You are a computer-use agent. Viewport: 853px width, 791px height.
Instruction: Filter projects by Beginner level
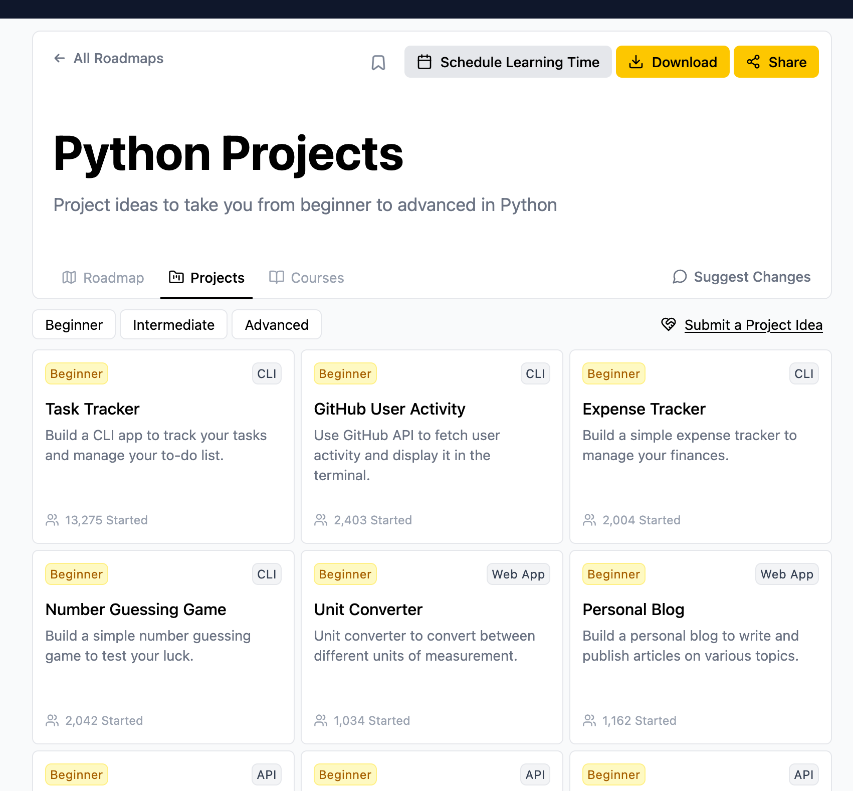click(x=74, y=325)
